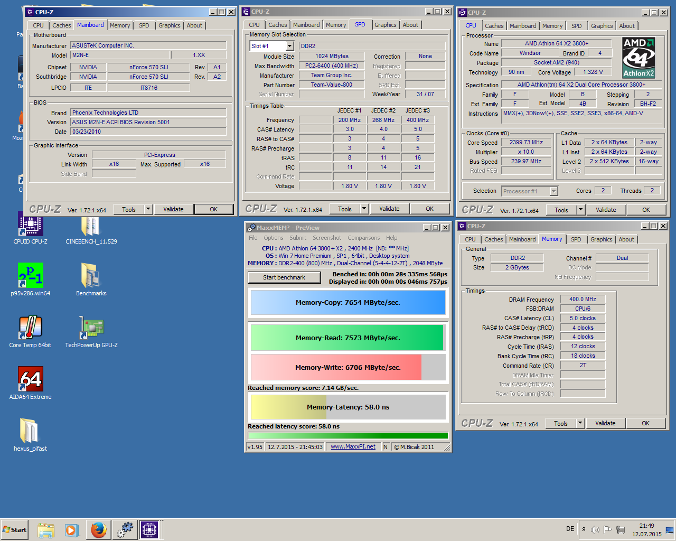The width and height of the screenshot is (676, 541).
Task: Open the CPUID CPU-Z desktop shortcut
Action: coord(30,228)
